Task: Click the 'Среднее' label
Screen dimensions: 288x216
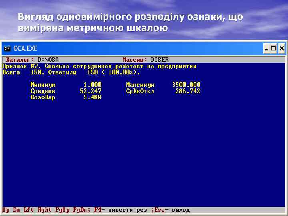Action: [43, 91]
